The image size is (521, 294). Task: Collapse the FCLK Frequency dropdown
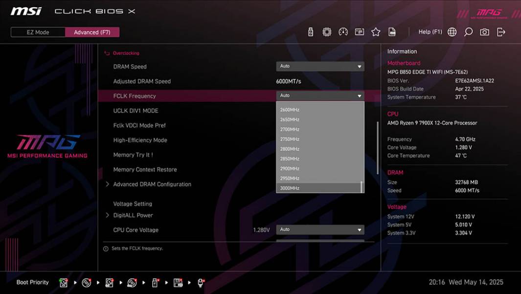pos(320,96)
